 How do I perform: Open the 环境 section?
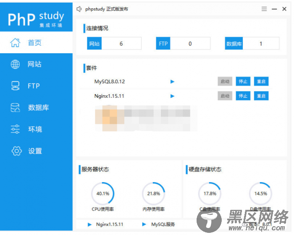point(36,129)
